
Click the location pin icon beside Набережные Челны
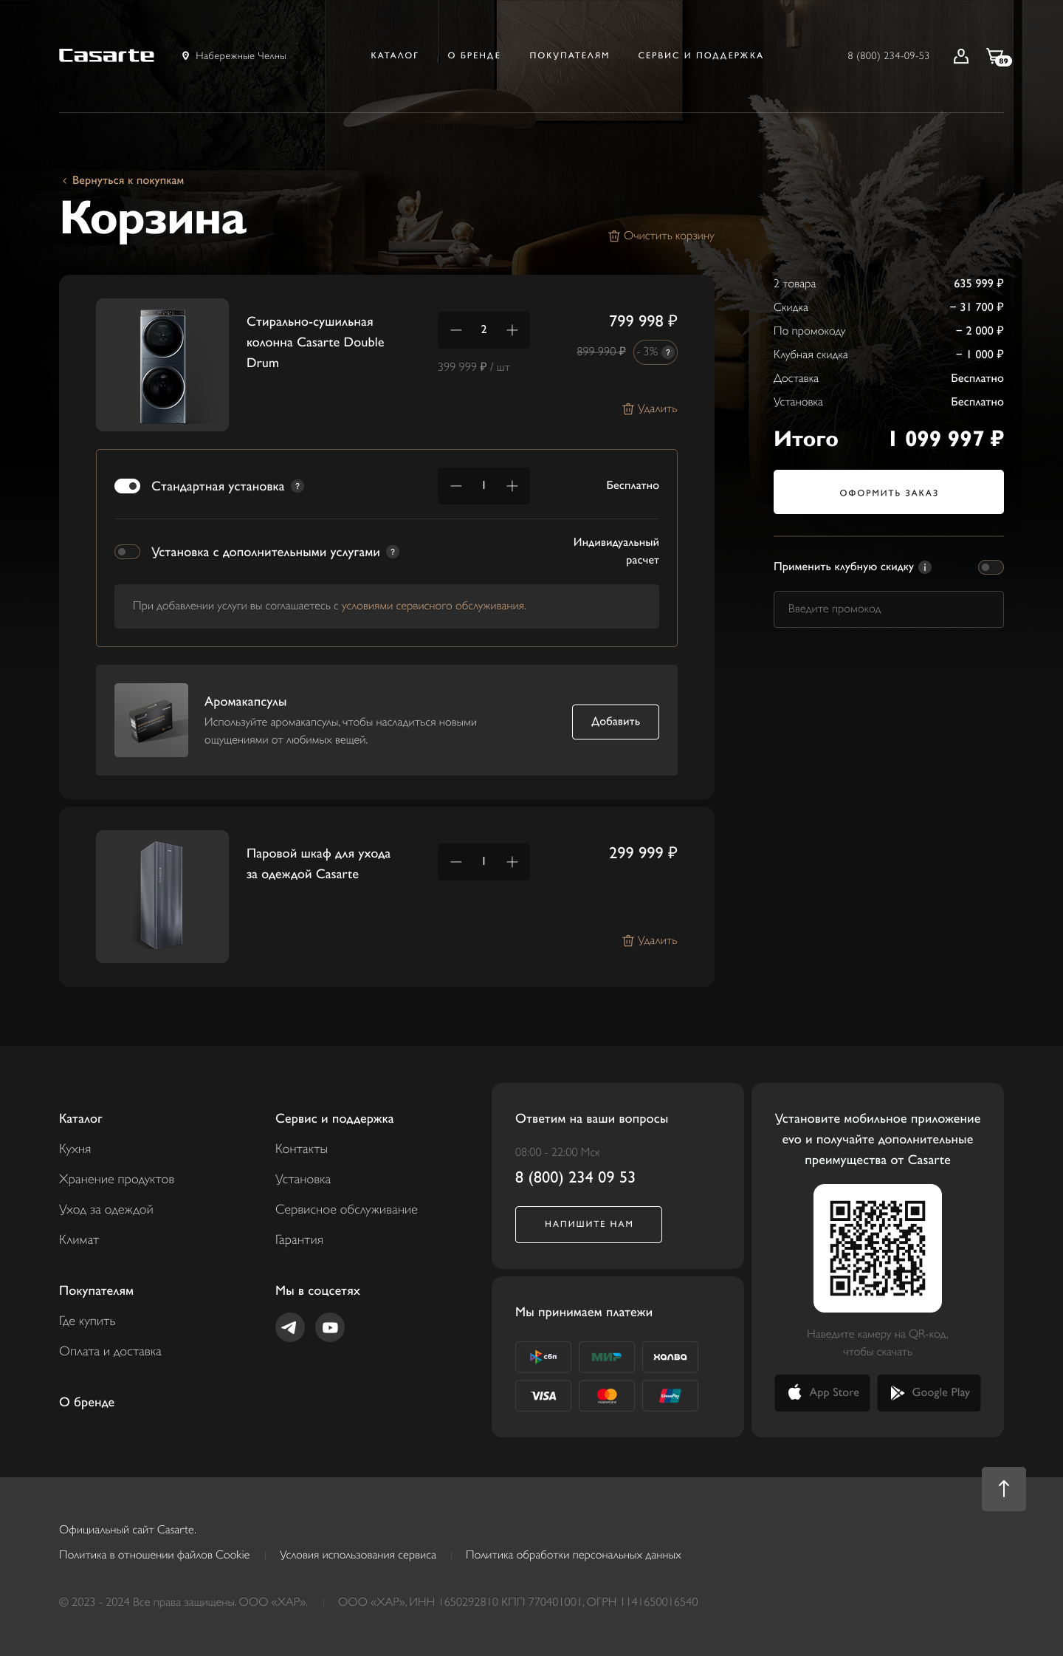tap(186, 55)
